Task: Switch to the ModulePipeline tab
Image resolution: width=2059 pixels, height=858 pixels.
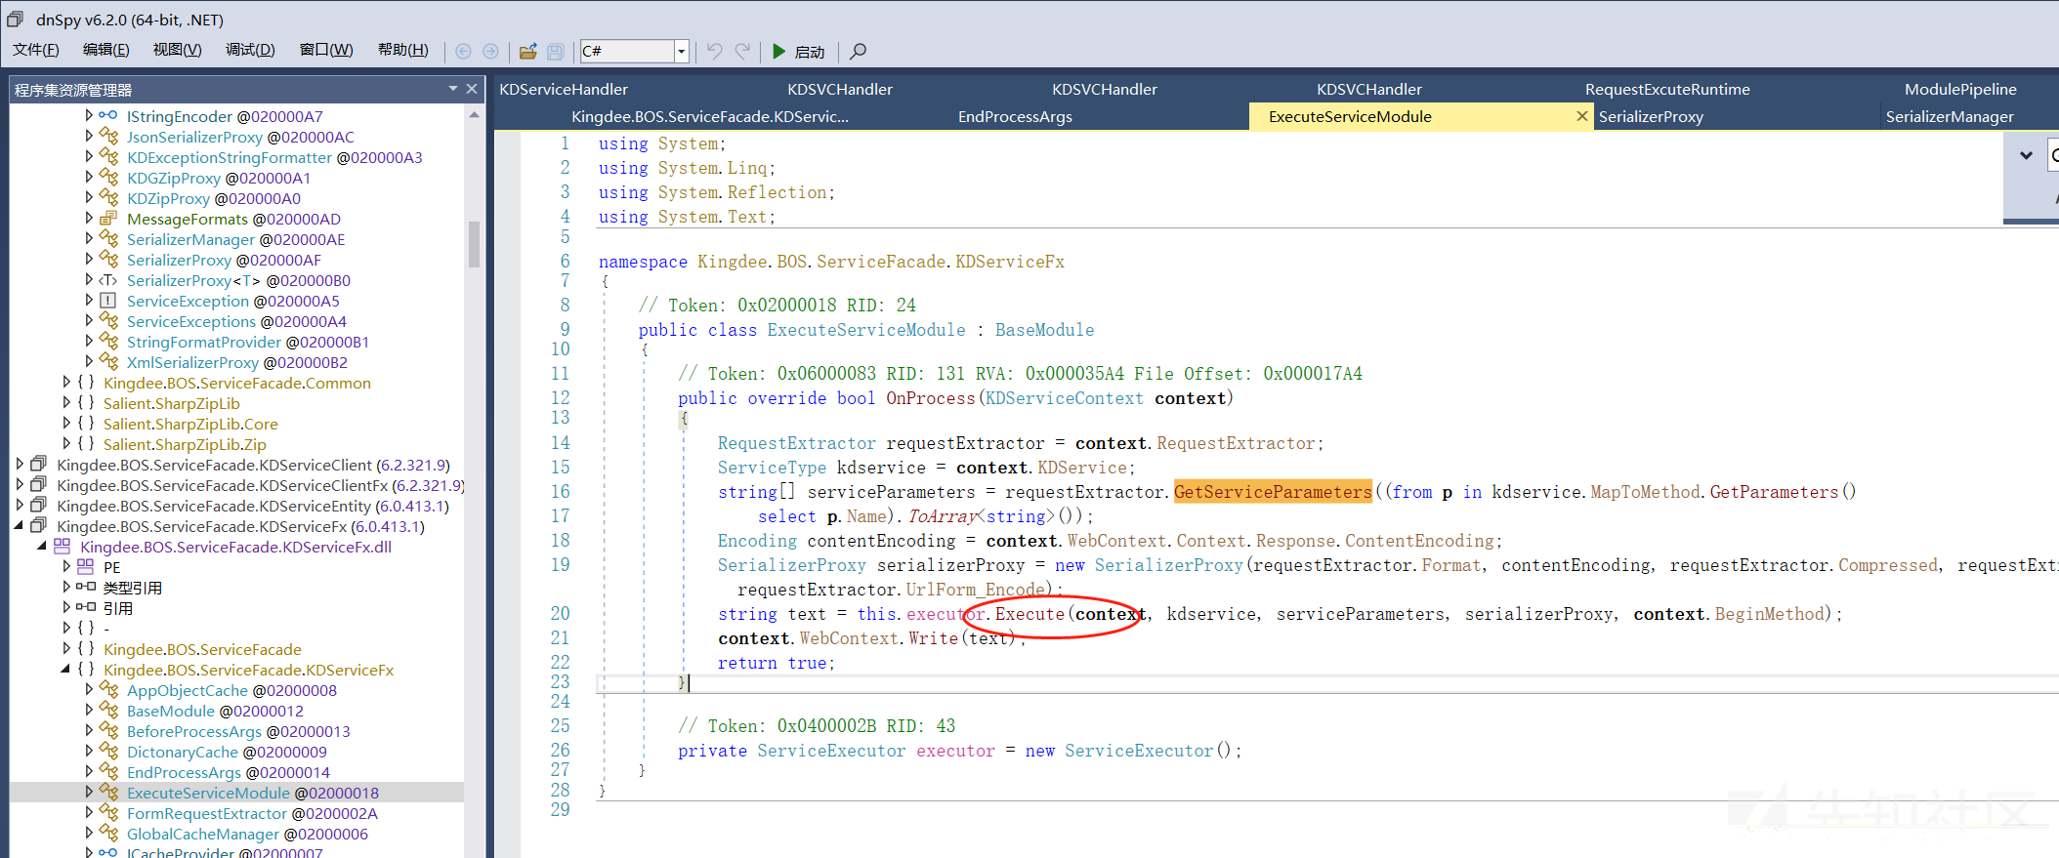Action: pos(1960,89)
